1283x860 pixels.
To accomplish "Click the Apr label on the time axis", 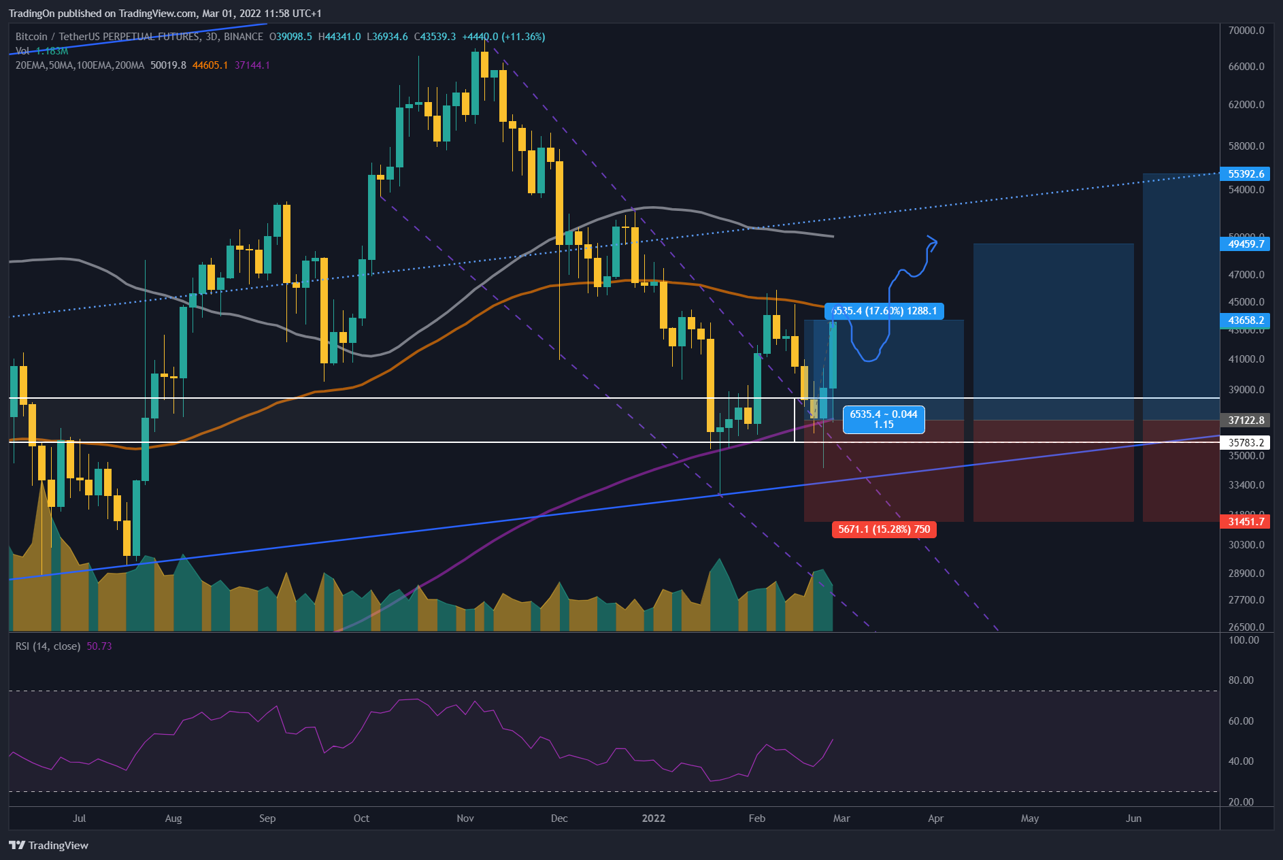I will click(936, 818).
